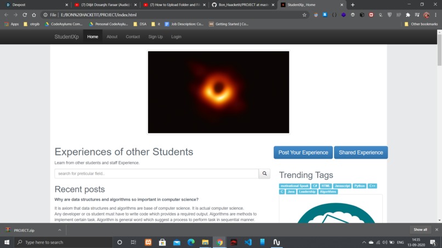
Task: Launch Microsoft Edge from taskbar
Action: tap(191, 242)
